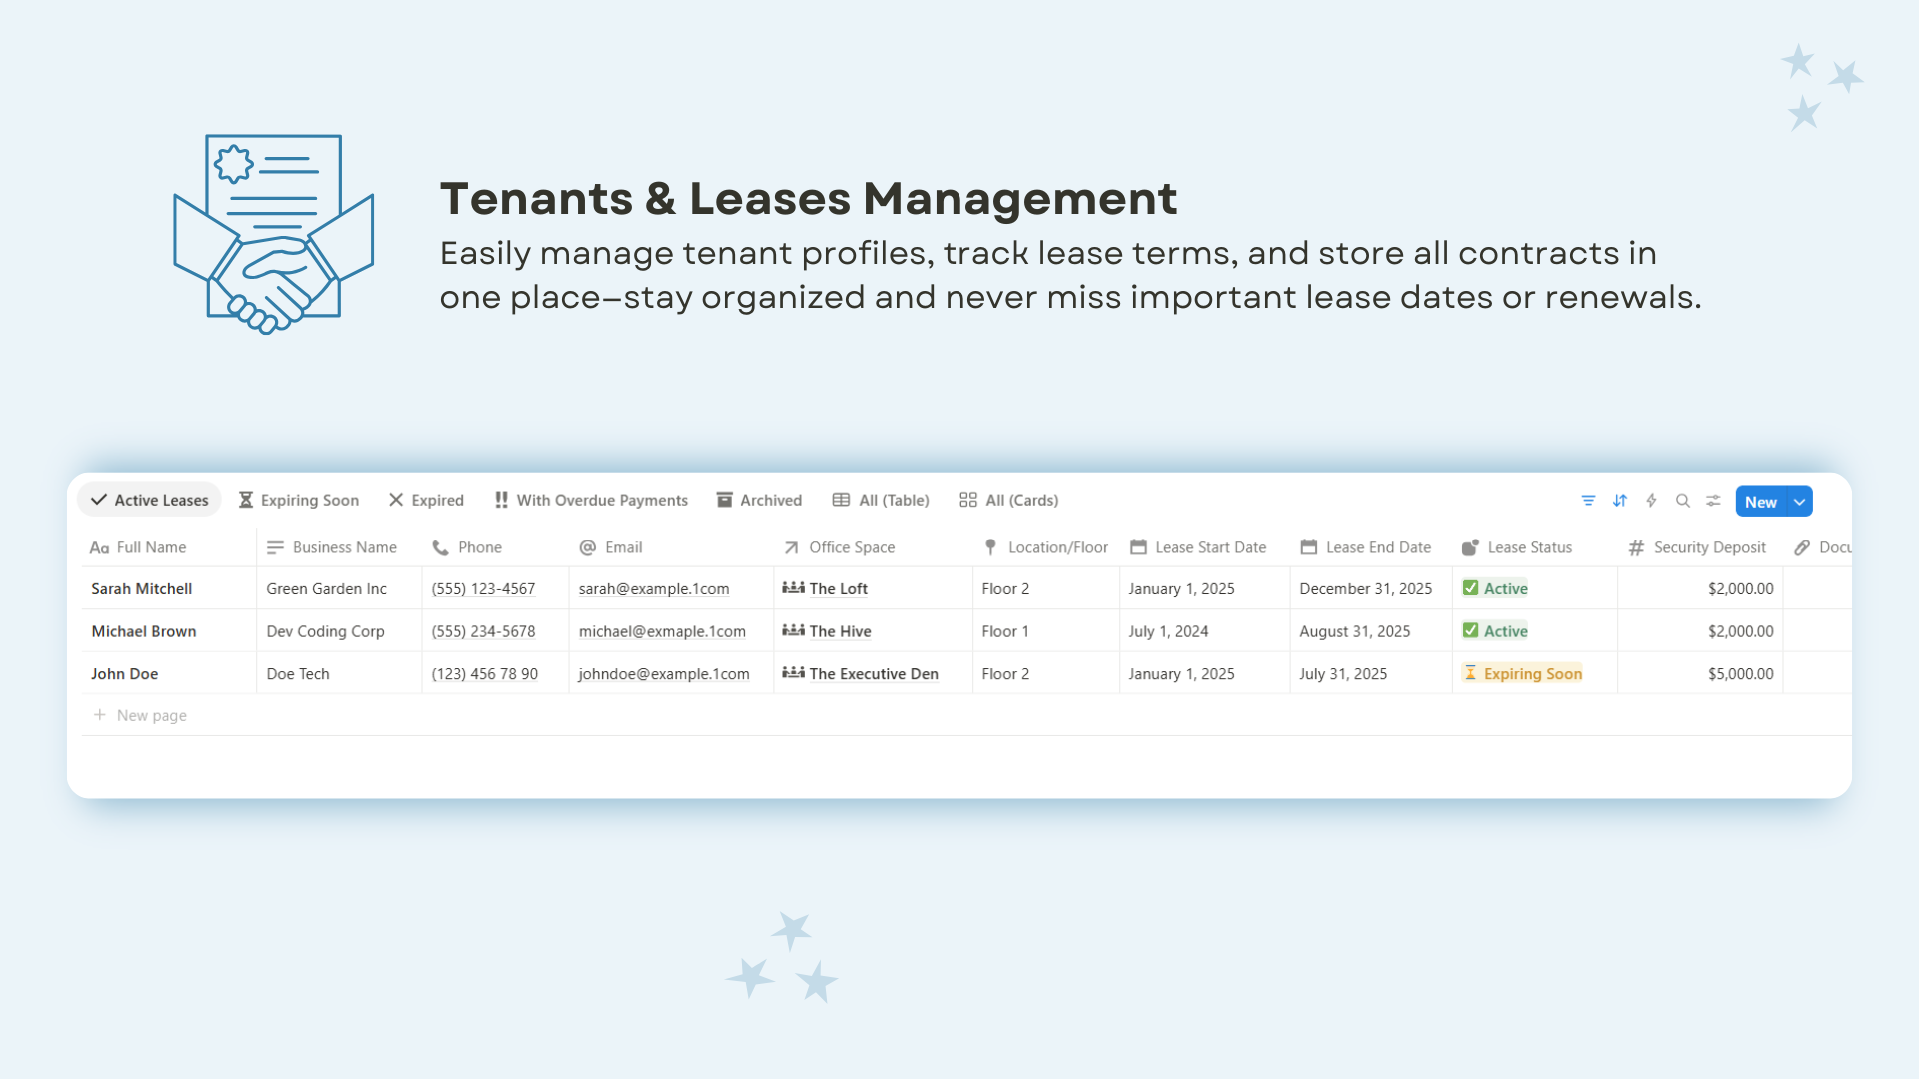The width and height of the screenshot is (1919, 1079).
Task: Select the Dev Coding Corp cell
Action: (340, 631)
